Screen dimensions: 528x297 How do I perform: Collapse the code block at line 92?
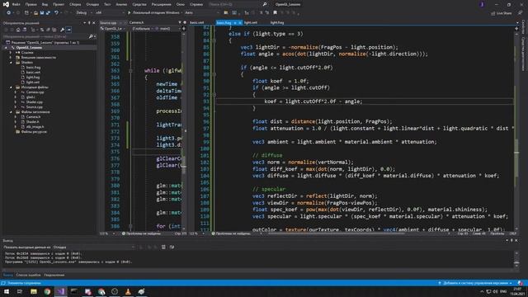click(214, 95)
